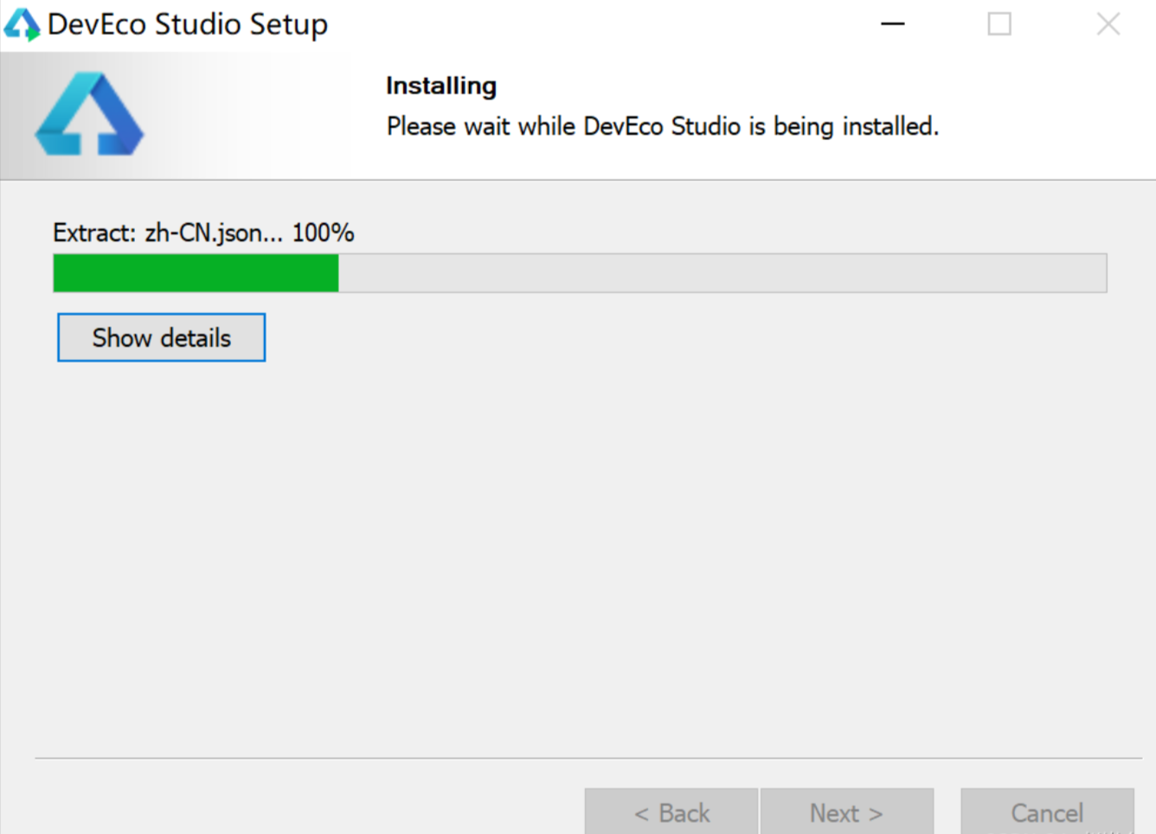Click the 'Please wait while DevEco Studio' message
Image resolution: width=1156 pixels, height=834 pixels.
point(662,126)
